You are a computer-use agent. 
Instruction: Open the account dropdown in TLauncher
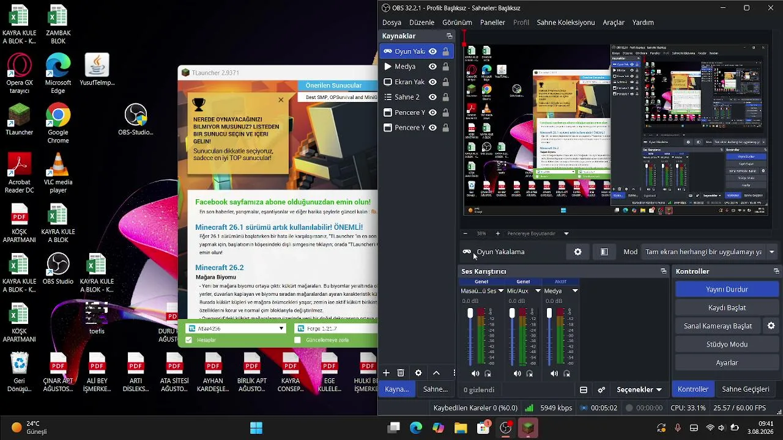click(x=236, y=329)
